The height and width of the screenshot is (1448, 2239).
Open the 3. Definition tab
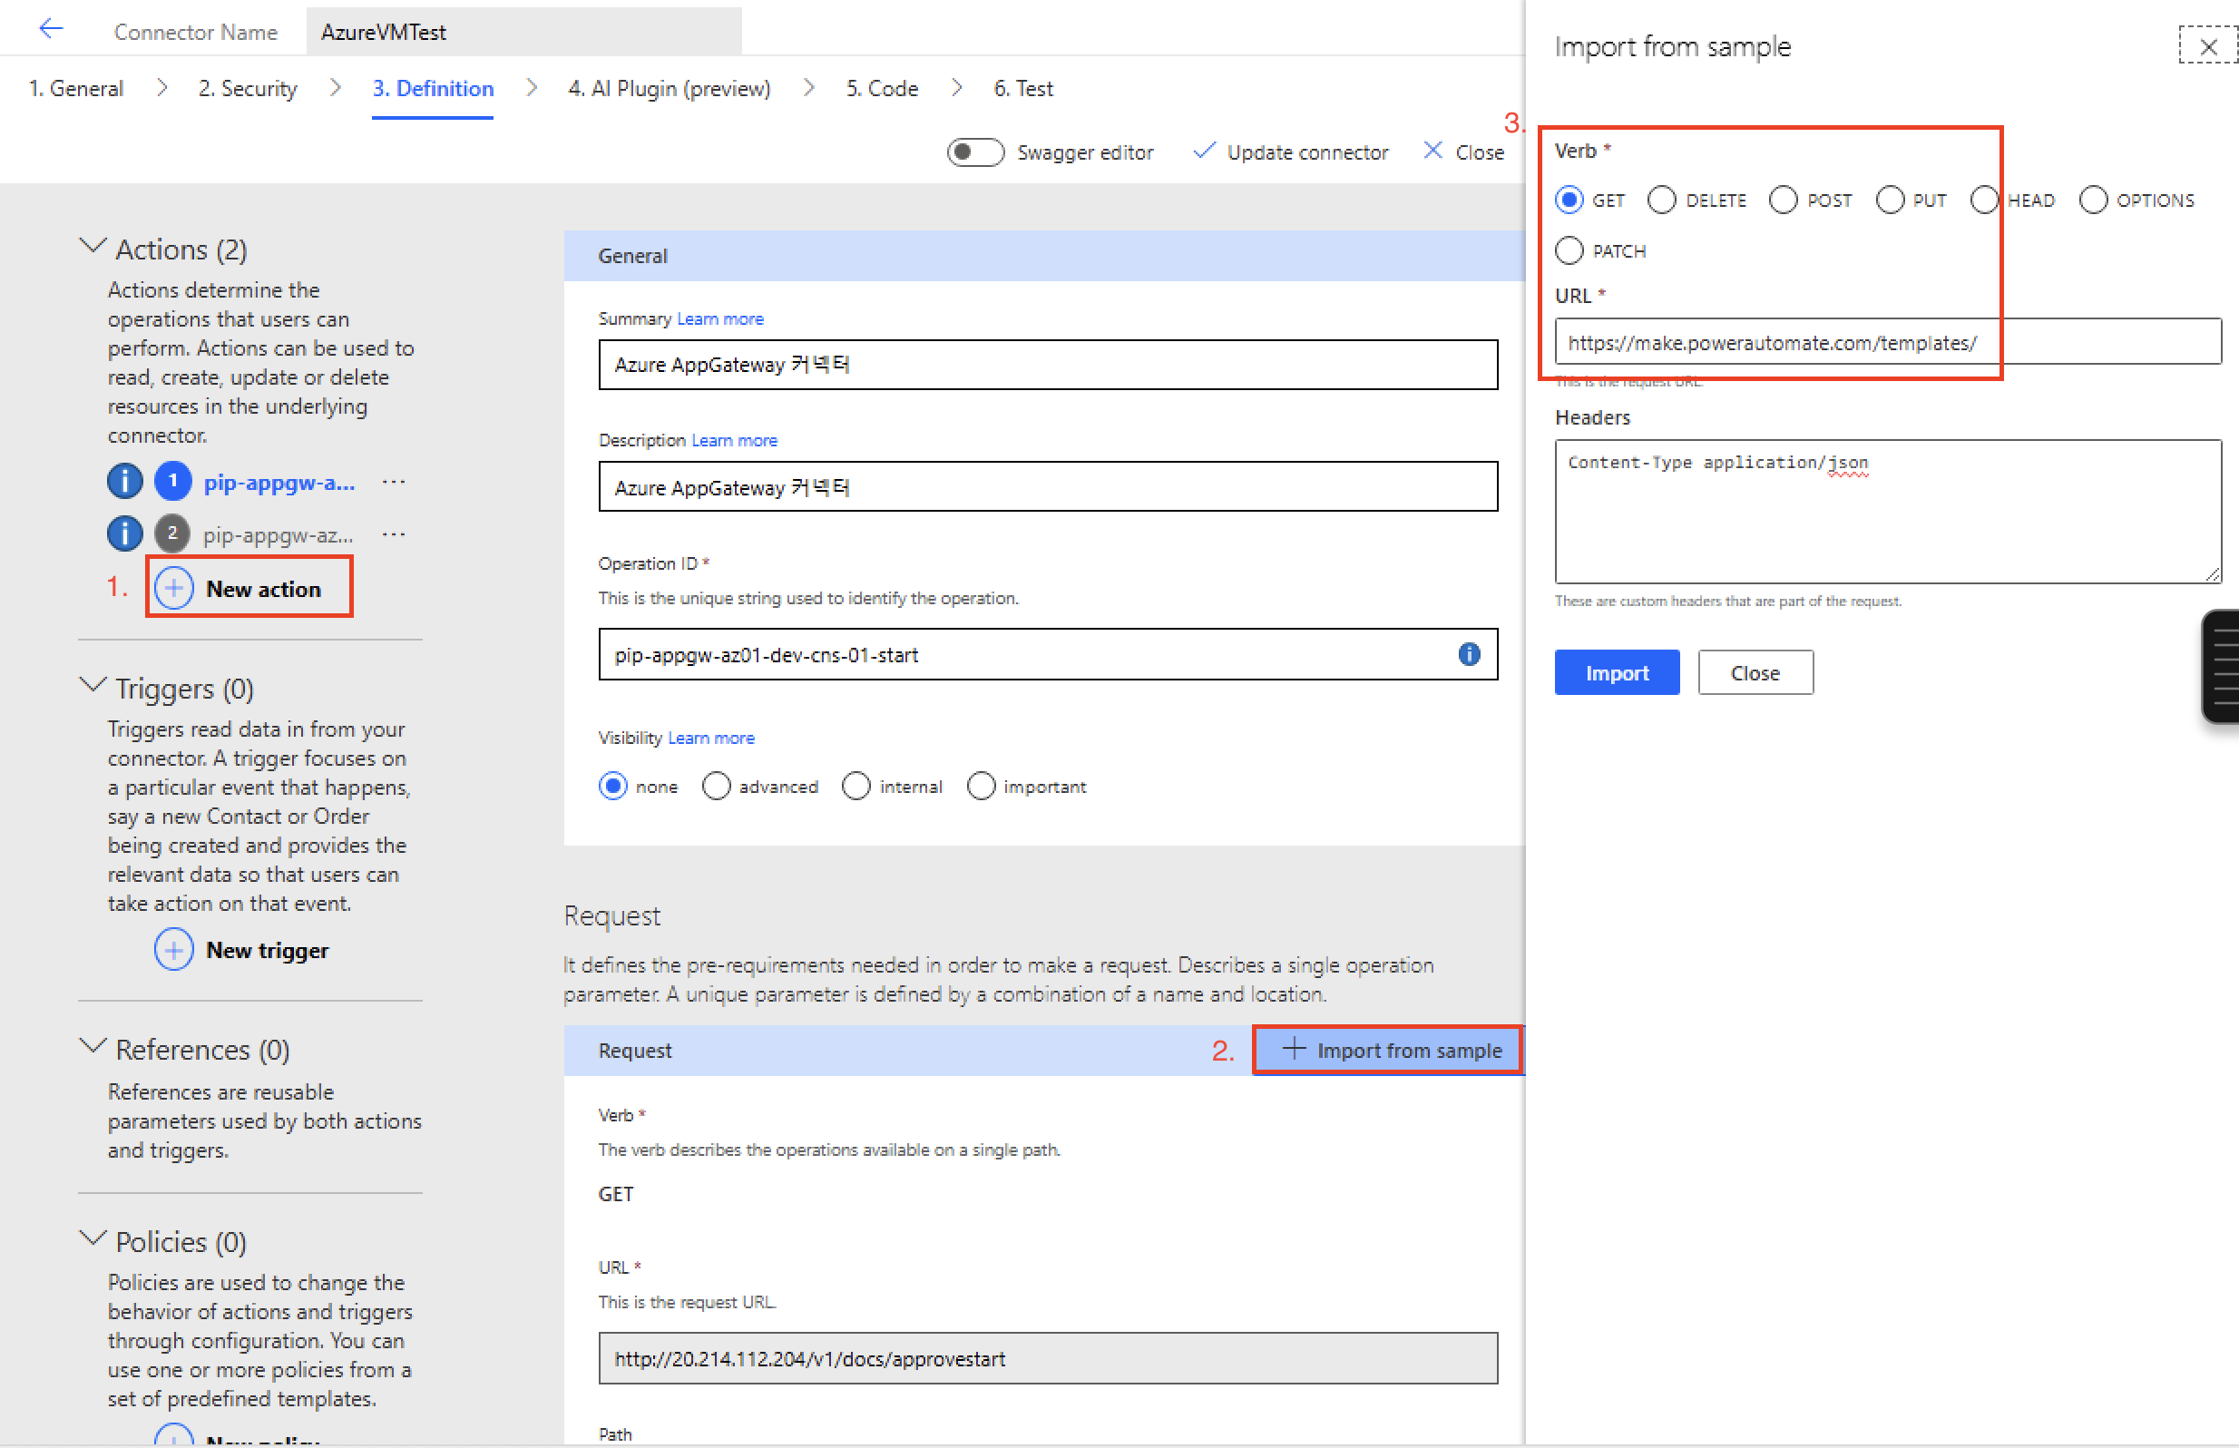pos(433,88)
